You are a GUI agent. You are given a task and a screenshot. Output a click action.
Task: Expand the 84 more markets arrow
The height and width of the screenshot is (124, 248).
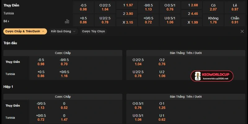tap(6, 21)
